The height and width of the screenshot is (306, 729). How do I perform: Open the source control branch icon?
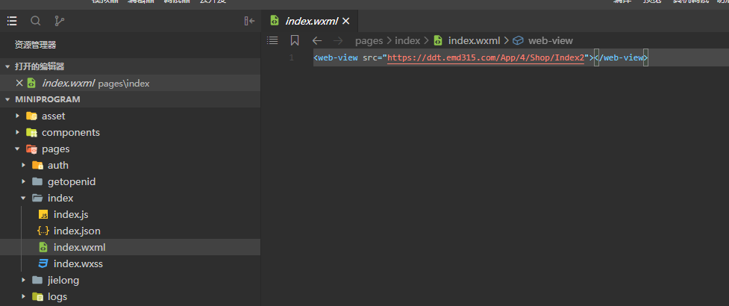click(60, 21)
